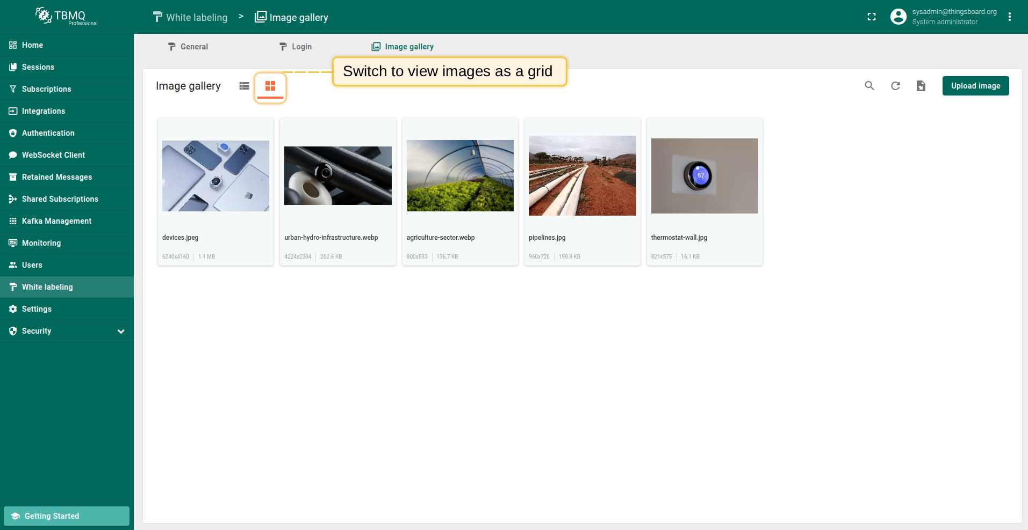Switch to grid view of images
1028x530 pixels.
(270, 86)
